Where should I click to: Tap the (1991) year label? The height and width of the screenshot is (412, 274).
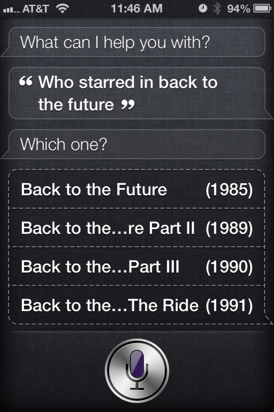pyautogui.click(x=229, y=305)
